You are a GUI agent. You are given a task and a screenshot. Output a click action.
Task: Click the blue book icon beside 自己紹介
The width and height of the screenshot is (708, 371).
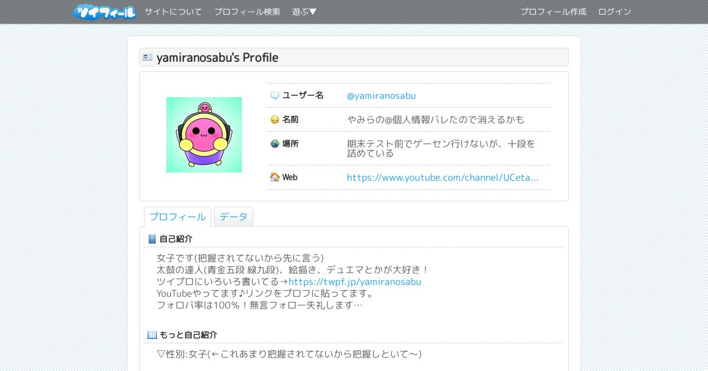(152, 239)
